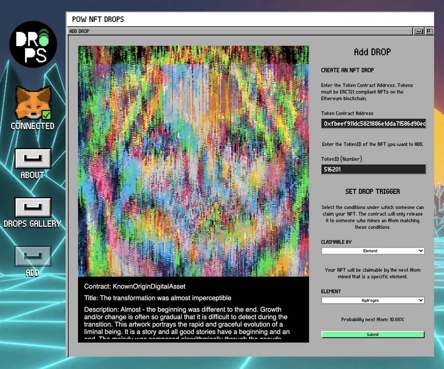
Task: Click the DROPS logo icon
Action: click(33, 44)
